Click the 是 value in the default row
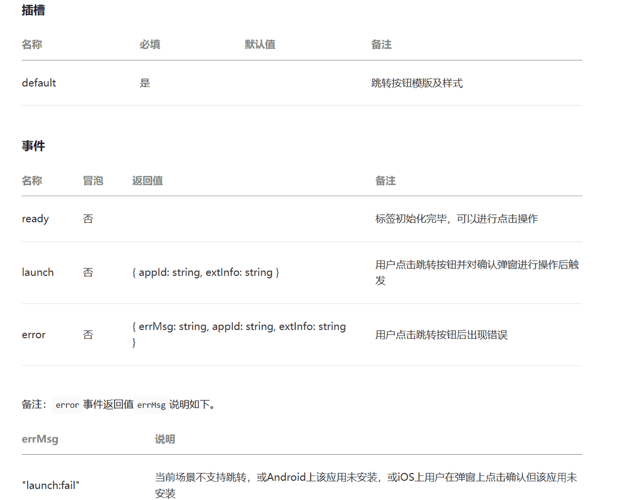Screen dimensions: 630x500 [146, 83]
